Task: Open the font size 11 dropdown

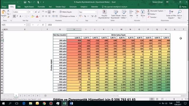Action: pyautogui.click(x=33, y=12)
